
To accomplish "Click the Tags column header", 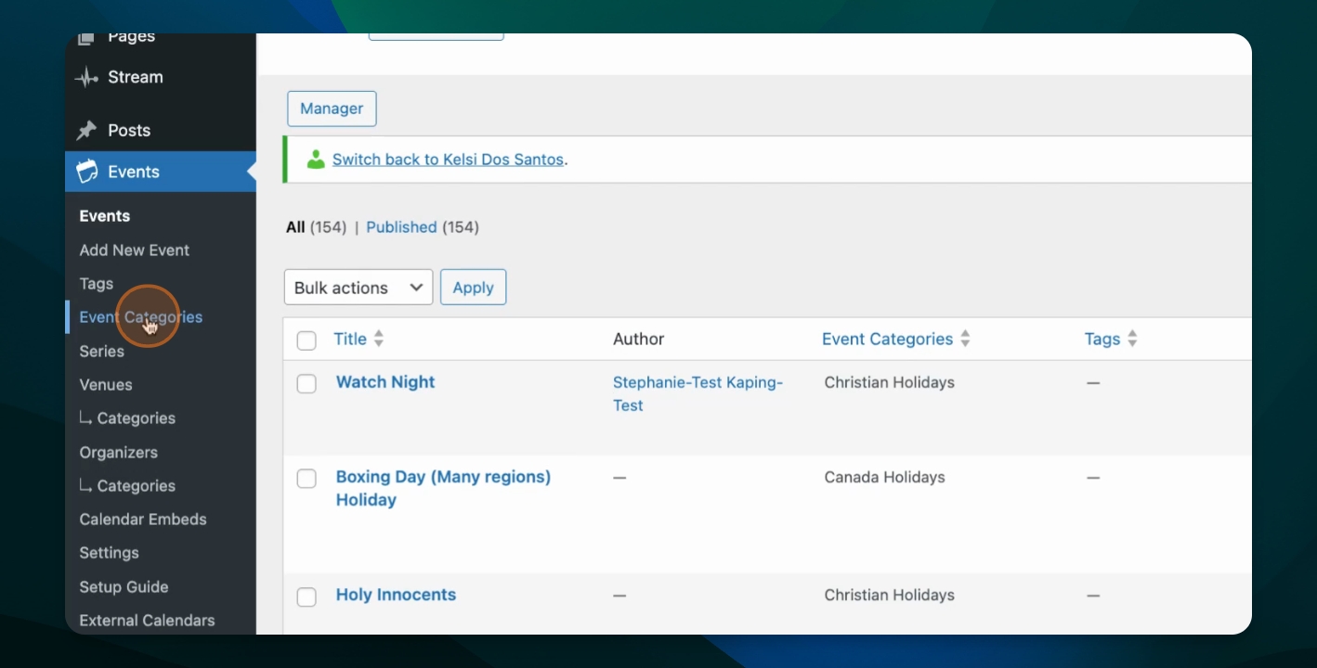I will (1102, 340).
